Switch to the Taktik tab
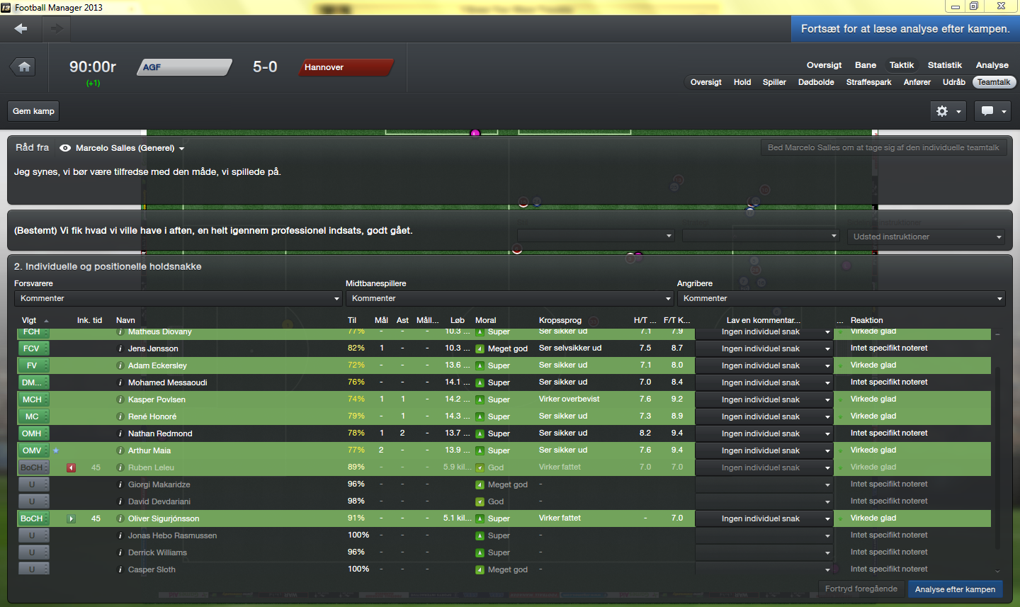The width and height of the screenshot is (1020, 607). pyautogui.click(x=902, y=65)
